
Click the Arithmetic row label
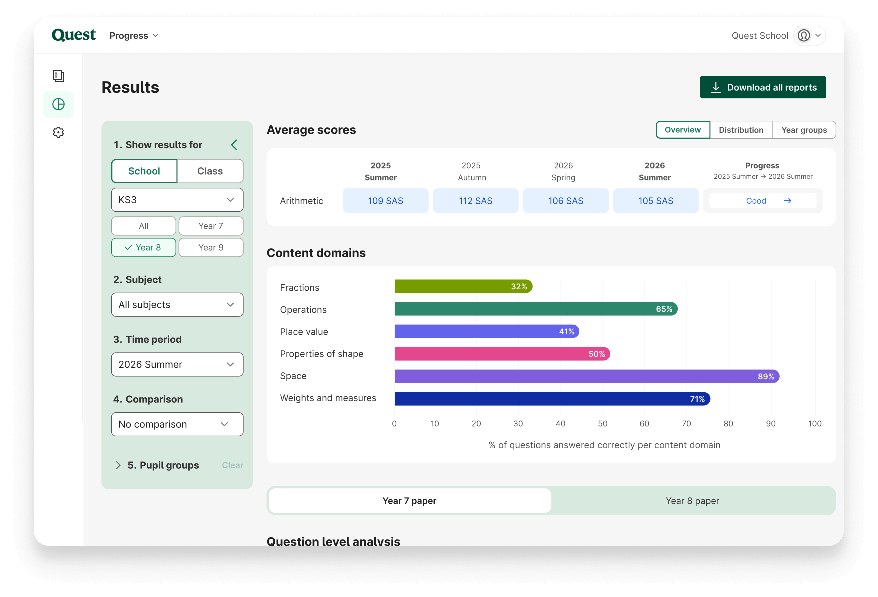(x=302, y=201)
